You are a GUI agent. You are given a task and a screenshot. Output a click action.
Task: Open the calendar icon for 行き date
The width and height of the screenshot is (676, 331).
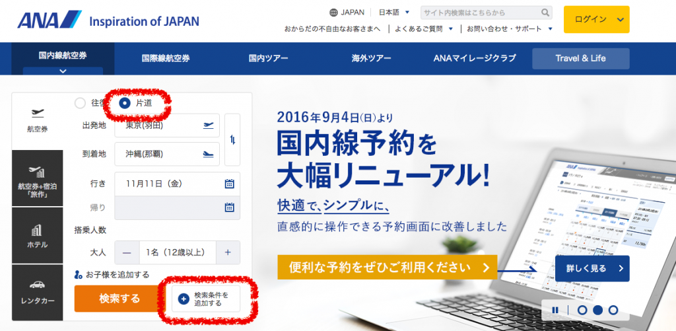pos(229,184)
